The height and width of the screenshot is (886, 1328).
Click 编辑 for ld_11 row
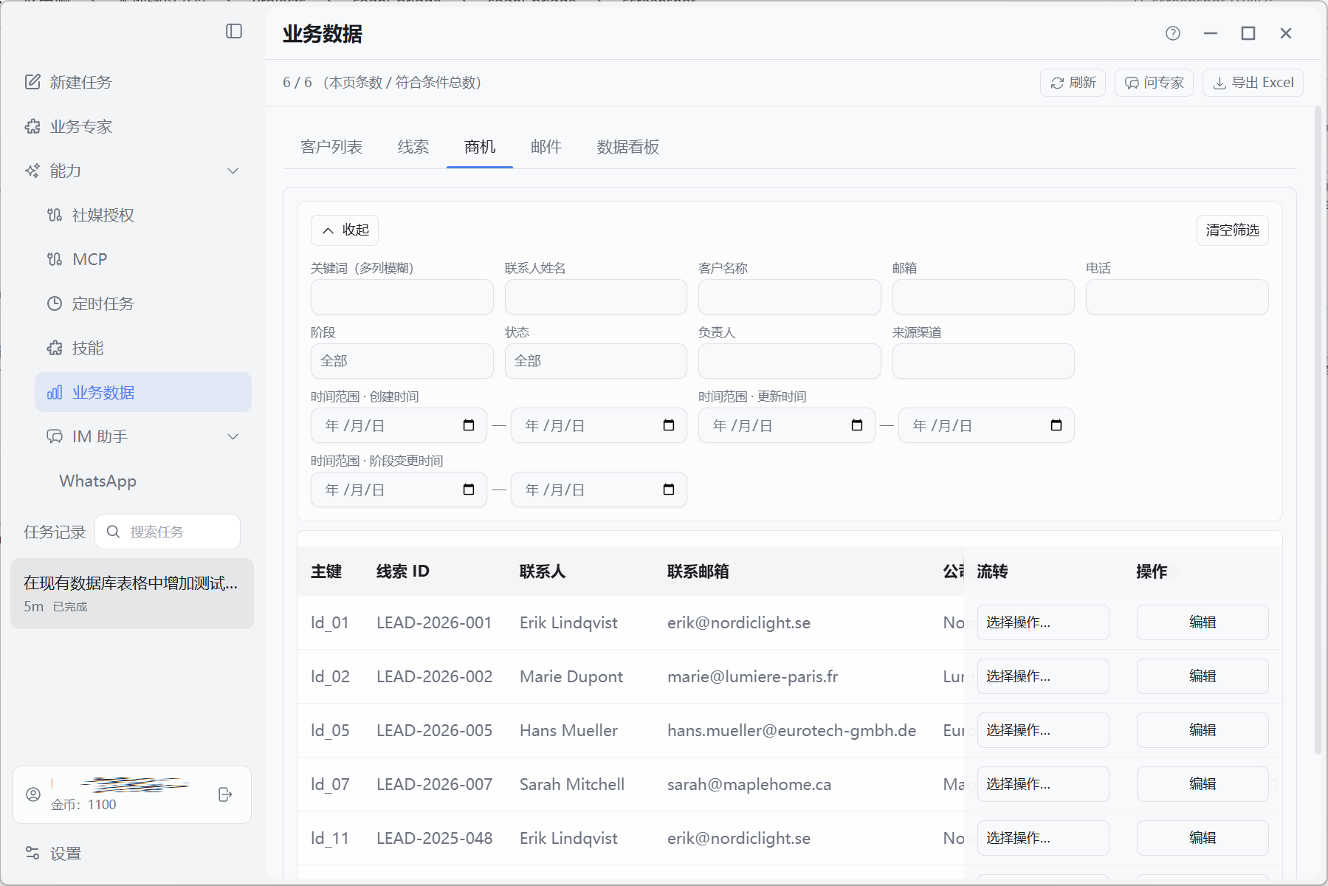point(1203,838)
